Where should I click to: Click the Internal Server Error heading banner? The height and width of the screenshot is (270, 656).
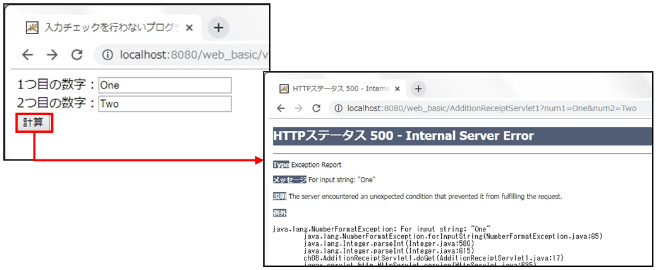[x=461, y=136]
